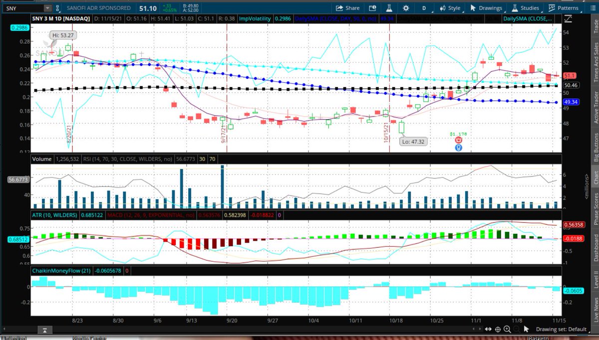Screen dimensions: 599x340
Task: Click the 51.1 current price tag on axis
Action: [570, 76]
